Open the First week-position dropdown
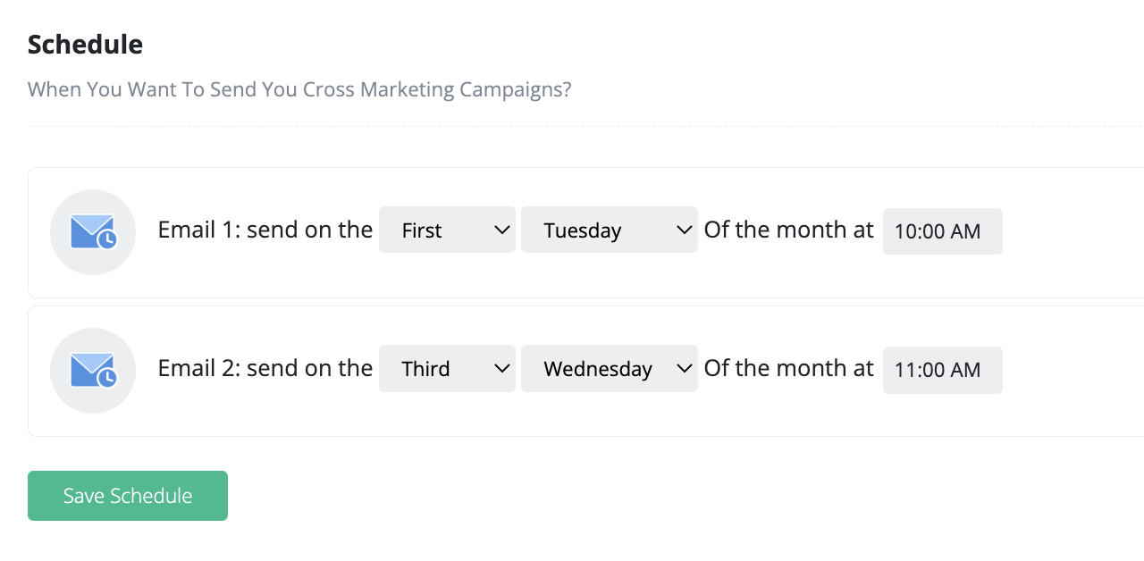This screenshot has height=561, width=1144. click(447, 230)
